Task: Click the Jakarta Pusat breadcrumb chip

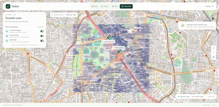Action: pyautogui.click(x=58, y=15)
